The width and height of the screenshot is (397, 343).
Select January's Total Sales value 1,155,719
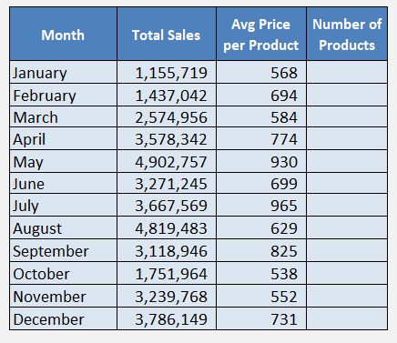167,72
